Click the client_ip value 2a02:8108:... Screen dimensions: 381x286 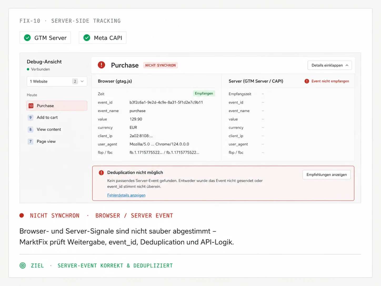[x=141, y=136]
